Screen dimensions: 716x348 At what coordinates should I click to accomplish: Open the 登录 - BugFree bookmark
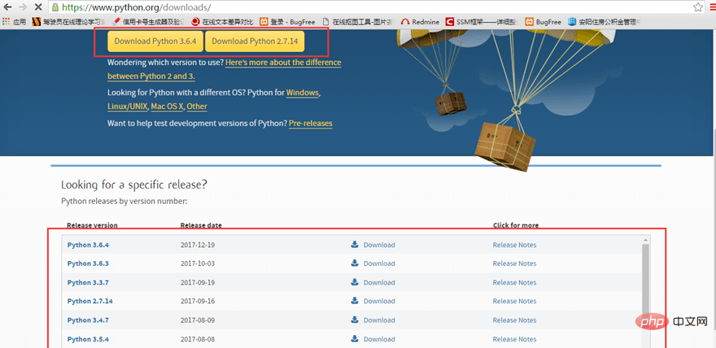288,21
